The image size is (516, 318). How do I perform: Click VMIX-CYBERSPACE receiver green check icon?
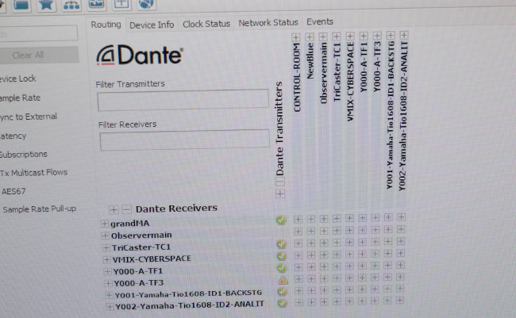coord(282,256)
